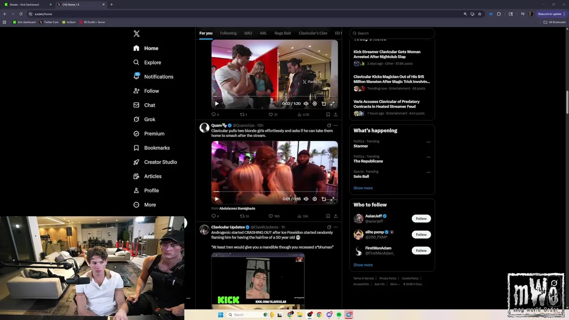Open Privacy Policy footer link

(388, 279)
